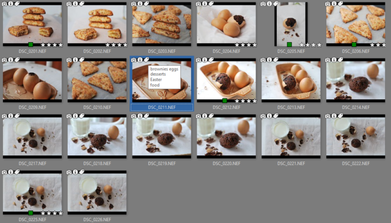Click the star rating on DSC_0202.NEF
This screenshot has height=223, width=391.
point(116,44)
